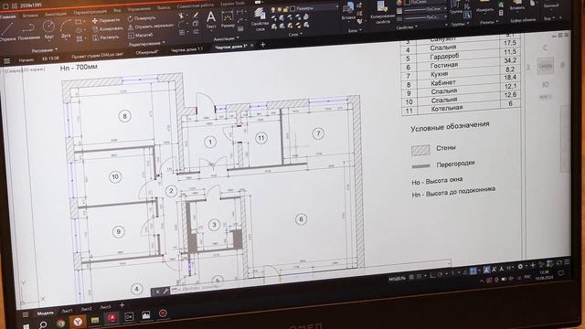This screenshot has height=329, width=585.
Task: Select room number 6 marker in drawing
Action: coord(301,219)
